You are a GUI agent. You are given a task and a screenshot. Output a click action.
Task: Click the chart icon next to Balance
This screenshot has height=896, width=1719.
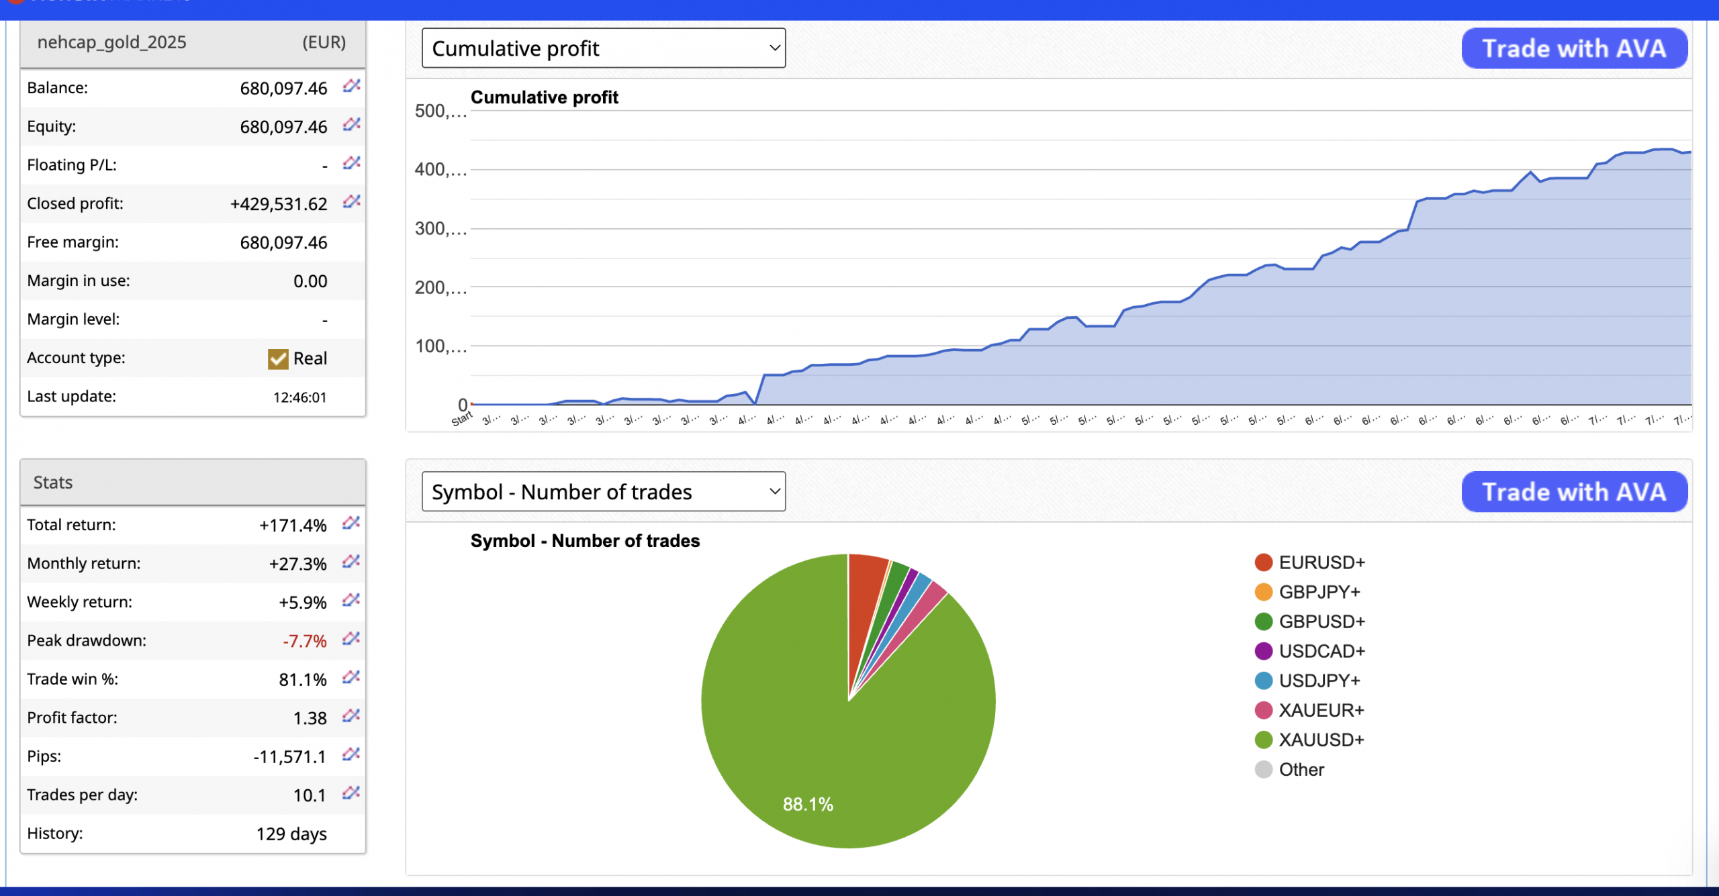tap(351, 86)
